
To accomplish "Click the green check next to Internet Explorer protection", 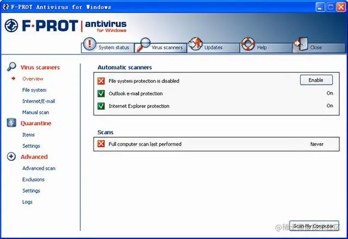I will tap(101, 106).
